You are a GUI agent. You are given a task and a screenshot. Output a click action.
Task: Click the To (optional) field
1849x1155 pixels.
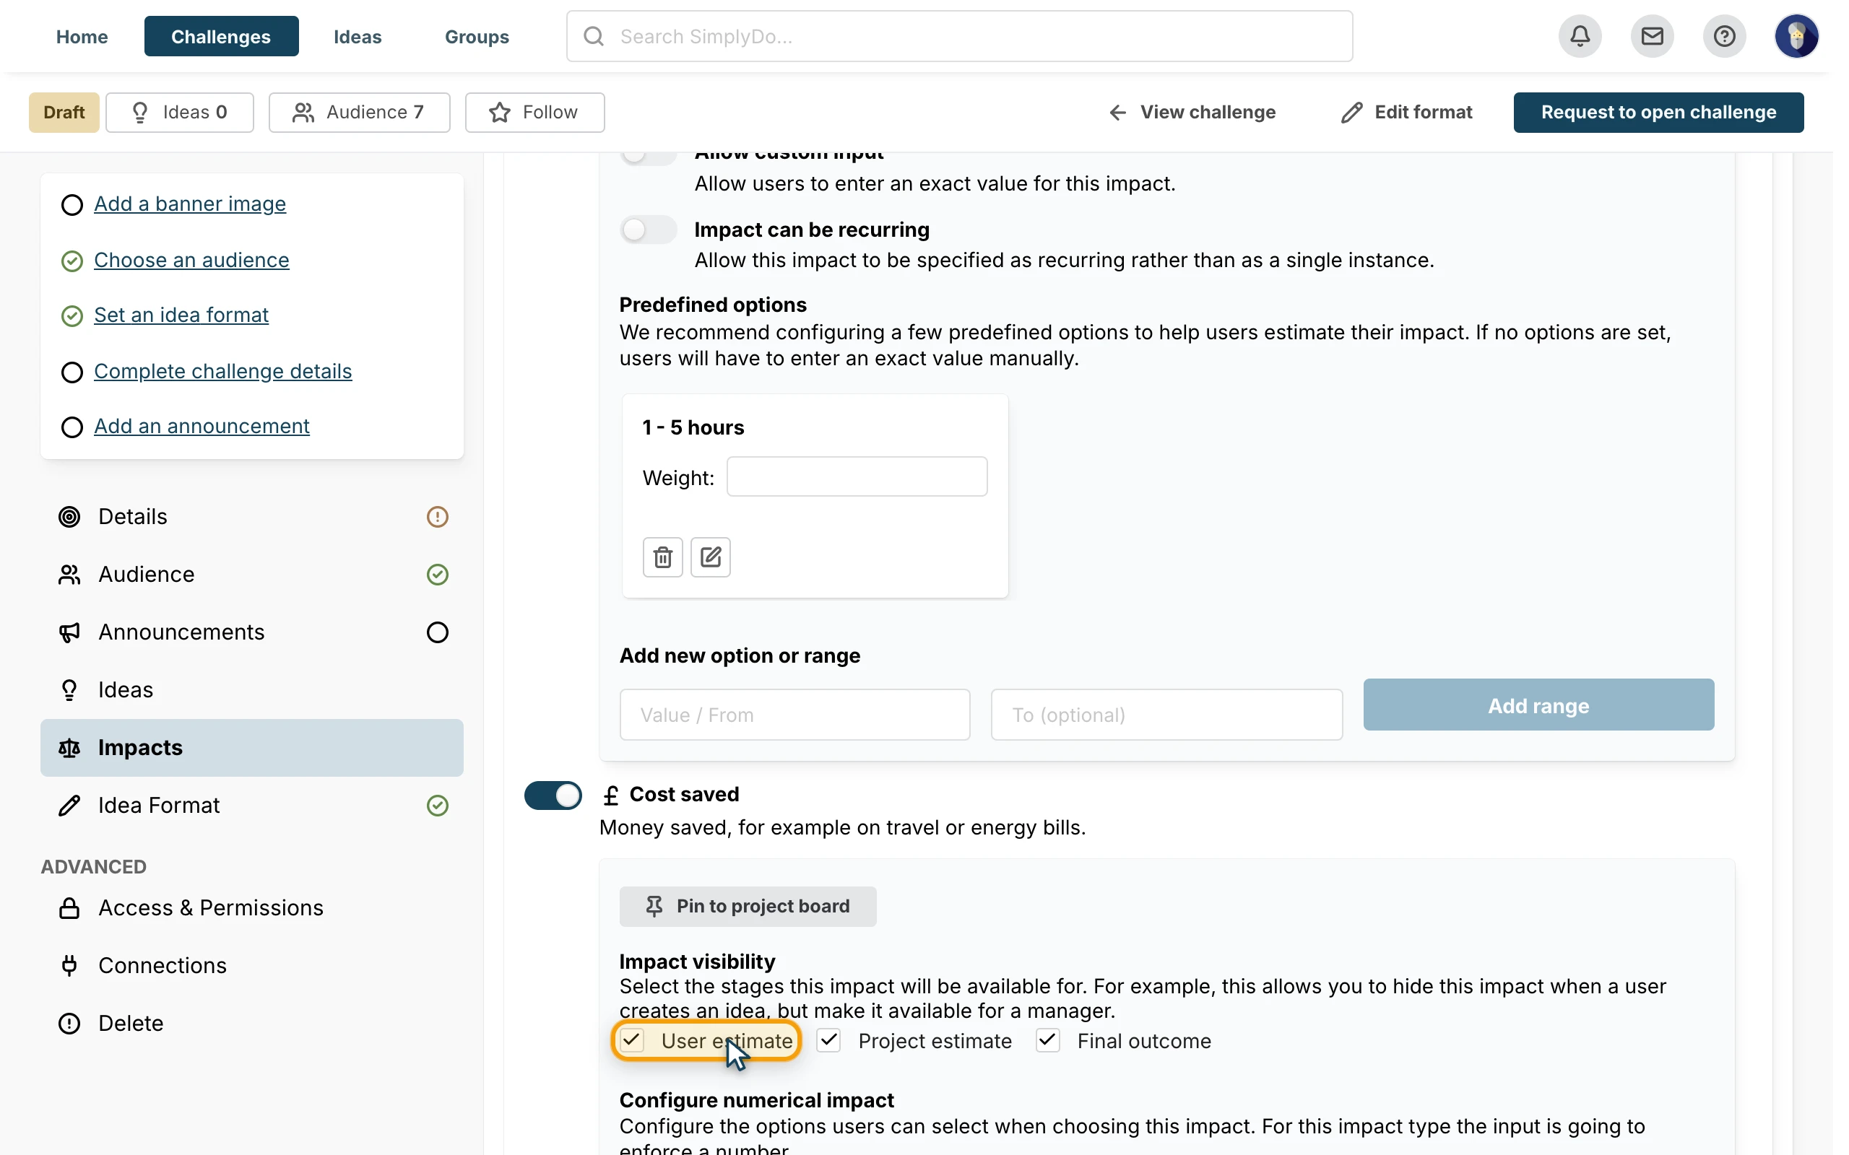tap(1166, 715)
